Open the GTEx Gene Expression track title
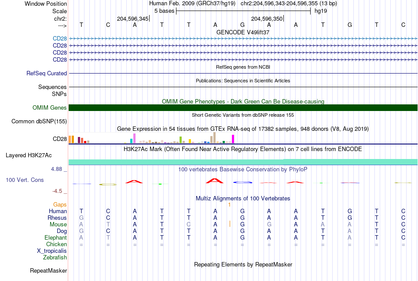 243,129
